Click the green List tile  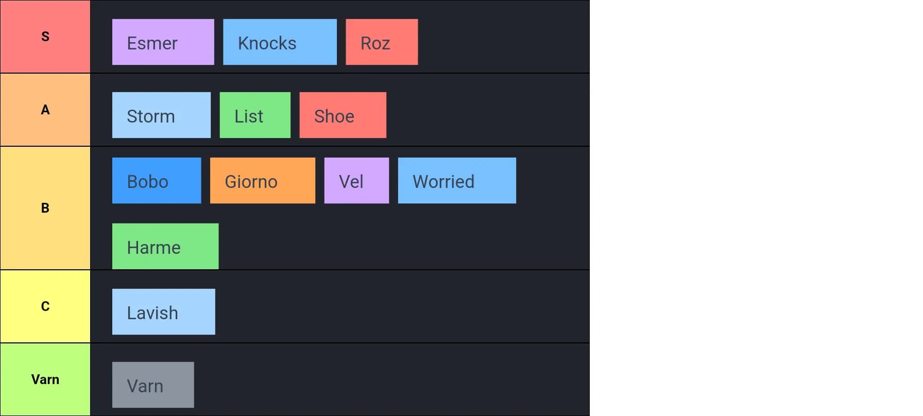click(x=255, y=115)
